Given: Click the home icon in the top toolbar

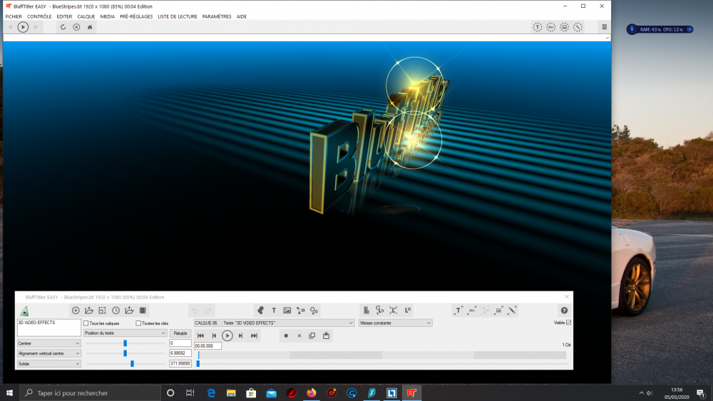Looking at the screenshot, I should [90, 27].
